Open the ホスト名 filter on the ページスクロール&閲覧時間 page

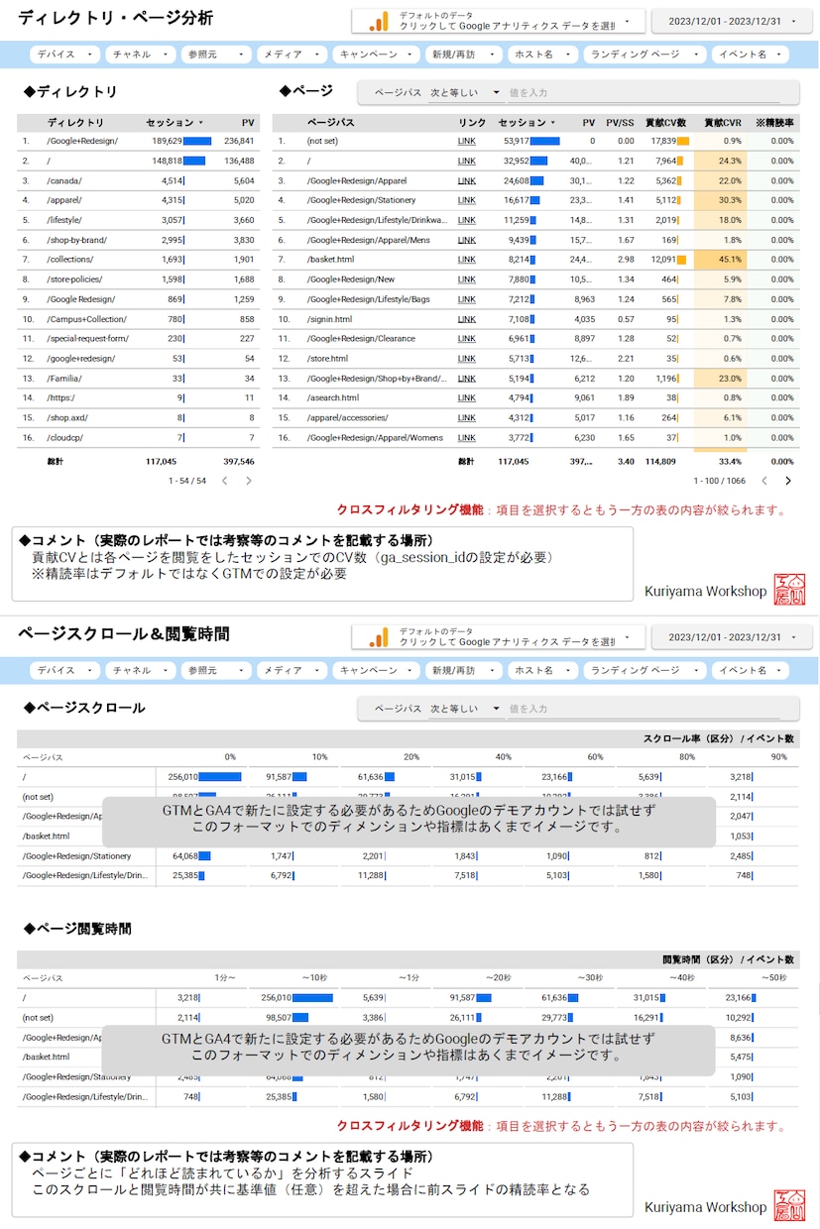(542, 670)
